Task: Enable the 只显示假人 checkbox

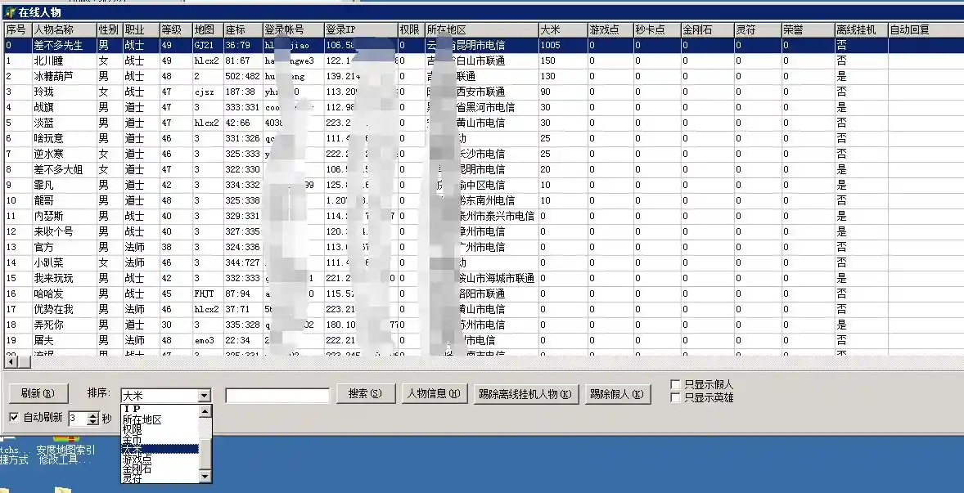Action: (x=675, y=384)
